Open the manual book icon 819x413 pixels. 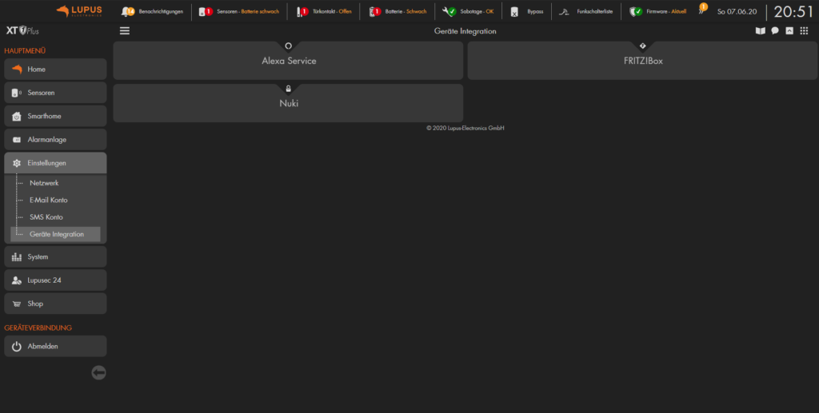[x=760, y=31]
